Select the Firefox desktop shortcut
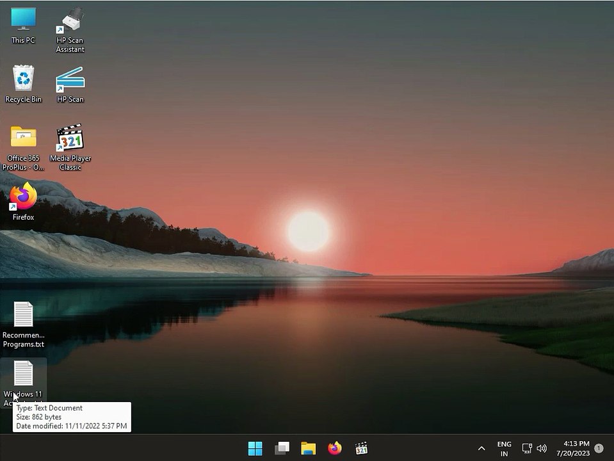The width and height of the screenshot is (614, 461). [23, 201]
